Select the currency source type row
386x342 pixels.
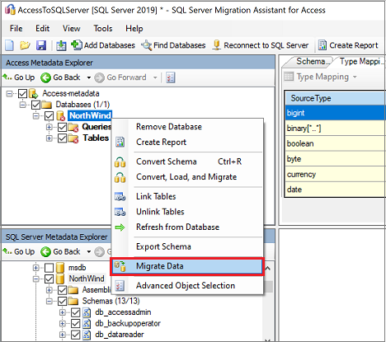(x=335, y=175)
